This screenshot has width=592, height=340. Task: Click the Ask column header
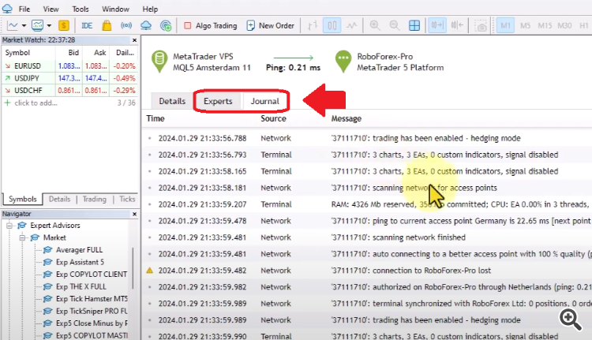click(x=99, y=52)
